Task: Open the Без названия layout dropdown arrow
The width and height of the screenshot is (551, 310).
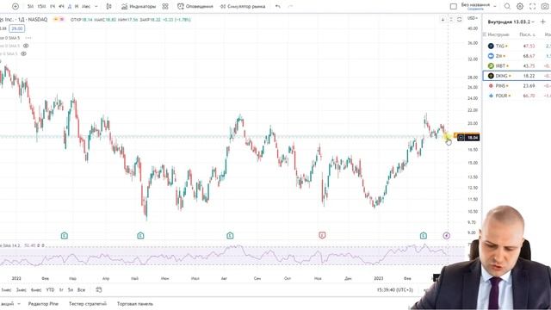Action: 495,6
